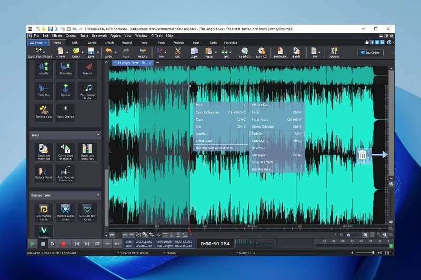Copy selection using Copy toolbar icon
This screenshot has height=280, width=421.
click(x=194, y=53)
